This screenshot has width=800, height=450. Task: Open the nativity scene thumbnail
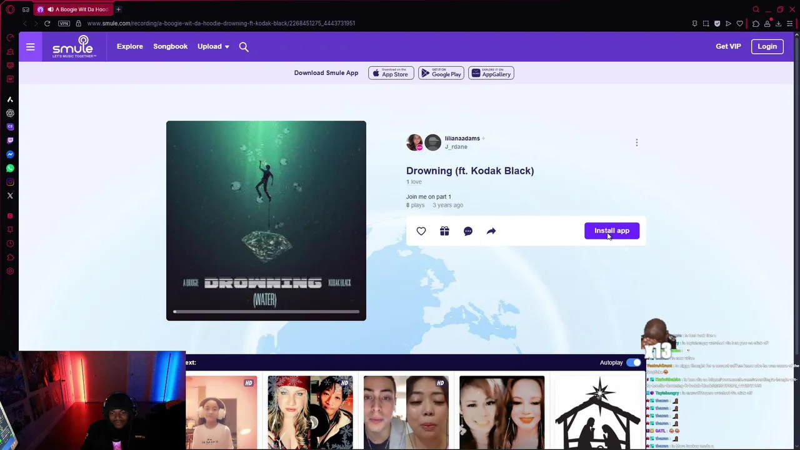point(598,412)
